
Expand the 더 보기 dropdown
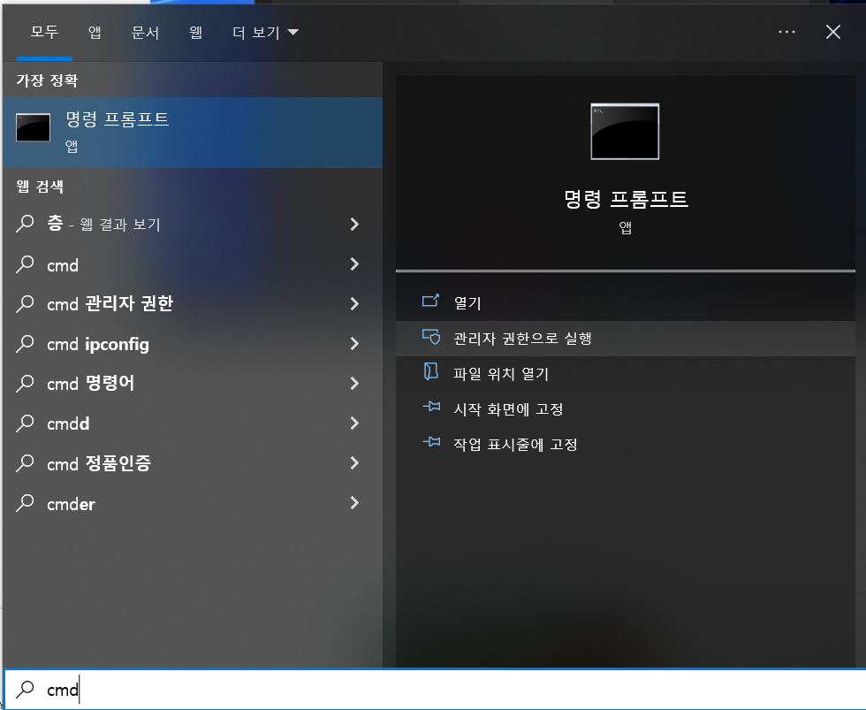[263, 32]
